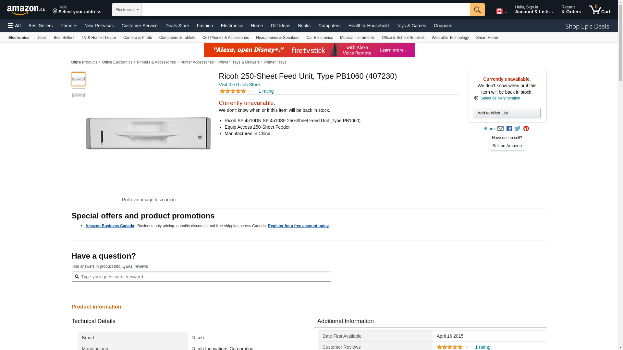Share product via email icon
The width and height of the screenshot is (623, 350).
click(500, 129)
